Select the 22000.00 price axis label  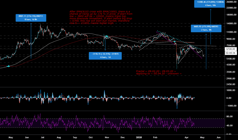[231, 8]
